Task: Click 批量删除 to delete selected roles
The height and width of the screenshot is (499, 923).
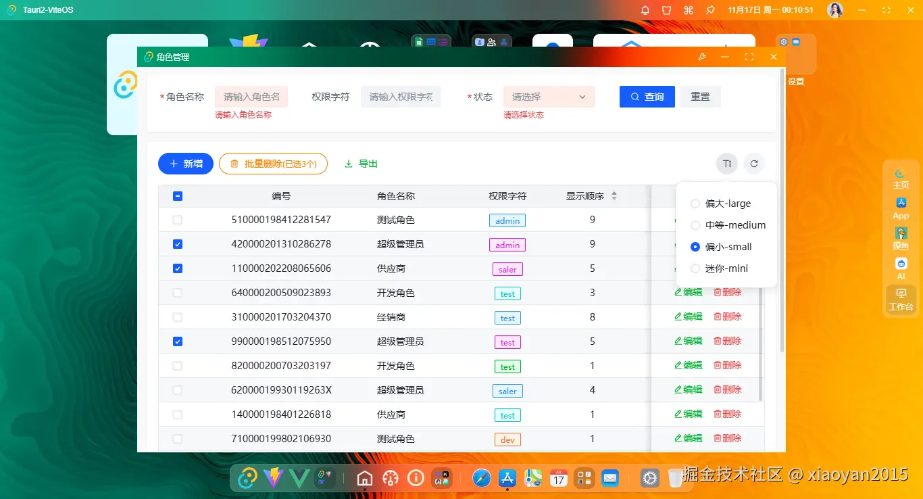Action: coord(273,163)
